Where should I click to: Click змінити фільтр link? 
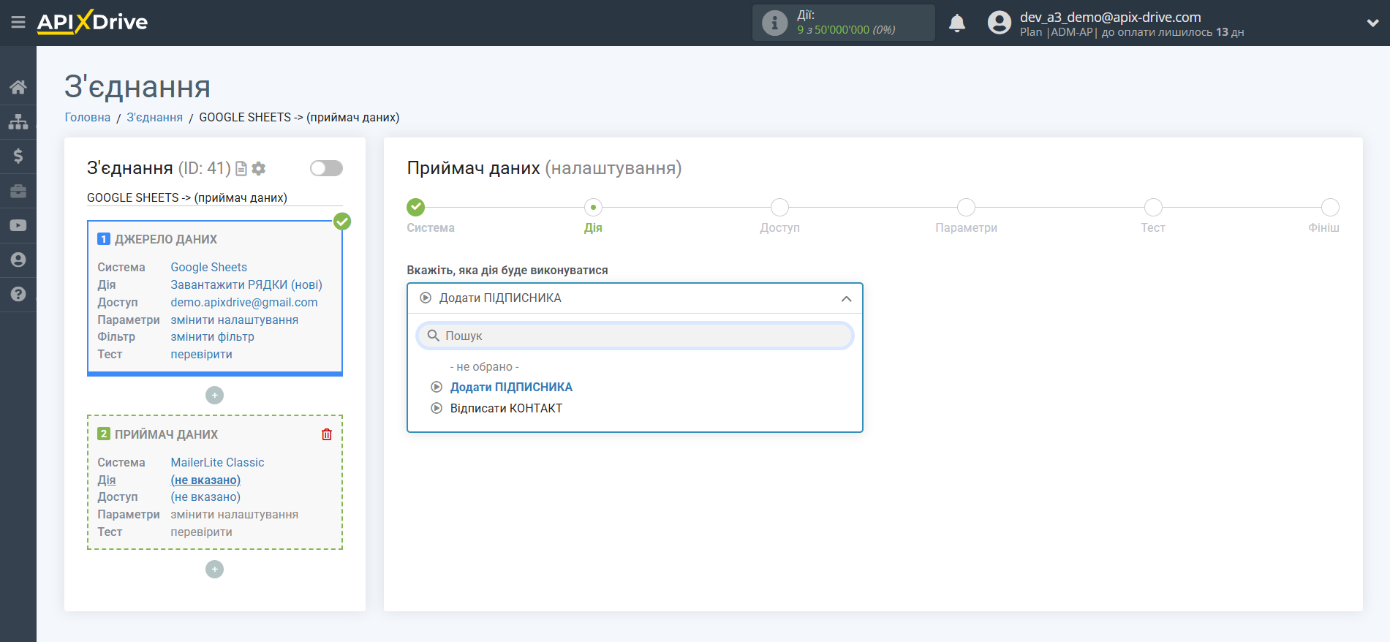coord(213,336)
